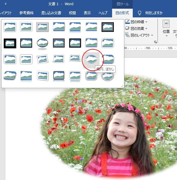Pick Rounded Diagonal Corner, White style
This screenshot has width=177, height=180.
(108, 43)
